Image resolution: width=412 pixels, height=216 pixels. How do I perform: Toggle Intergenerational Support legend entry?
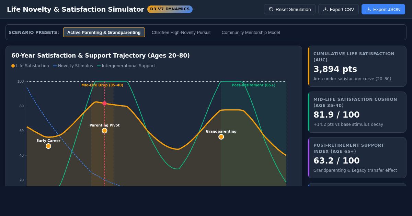coord(126,66)
